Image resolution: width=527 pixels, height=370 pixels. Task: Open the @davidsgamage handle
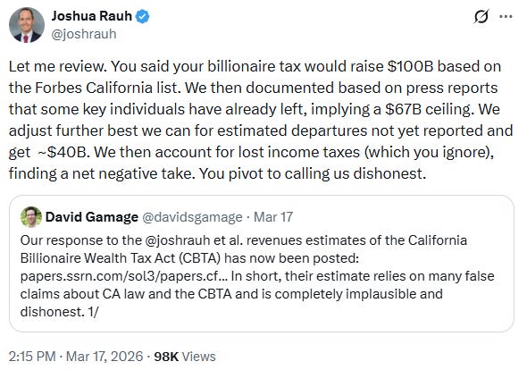tap(192, 217)
